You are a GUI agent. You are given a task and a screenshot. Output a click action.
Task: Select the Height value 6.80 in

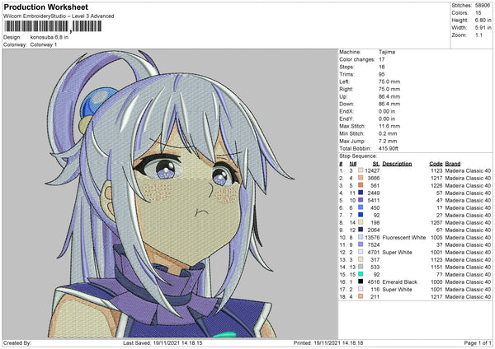coord(483,20)
